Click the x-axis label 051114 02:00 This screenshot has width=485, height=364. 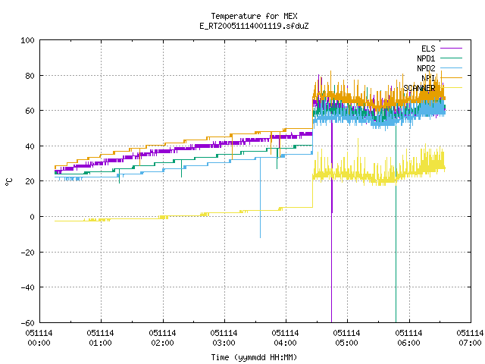point(162,338)
